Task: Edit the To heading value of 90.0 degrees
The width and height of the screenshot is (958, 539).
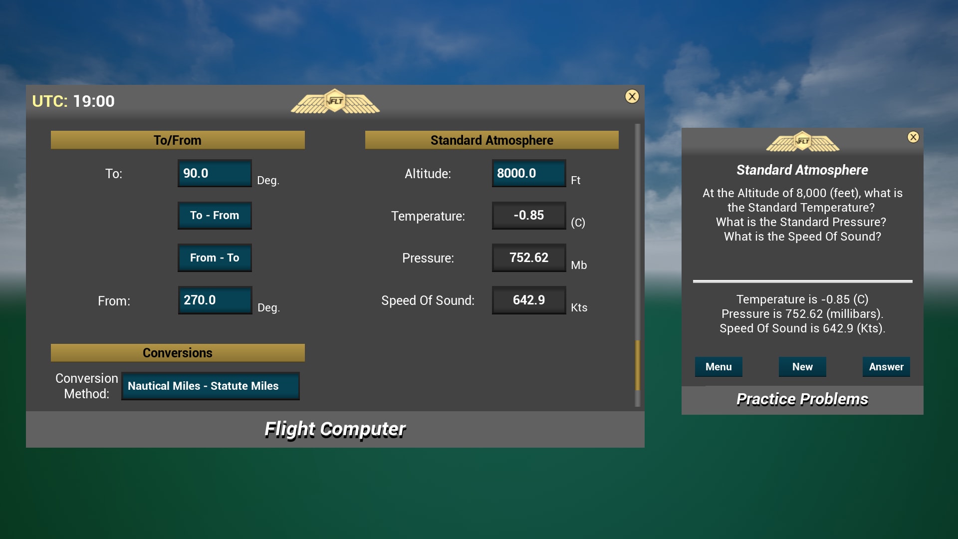Action: (x=215, y=173)
